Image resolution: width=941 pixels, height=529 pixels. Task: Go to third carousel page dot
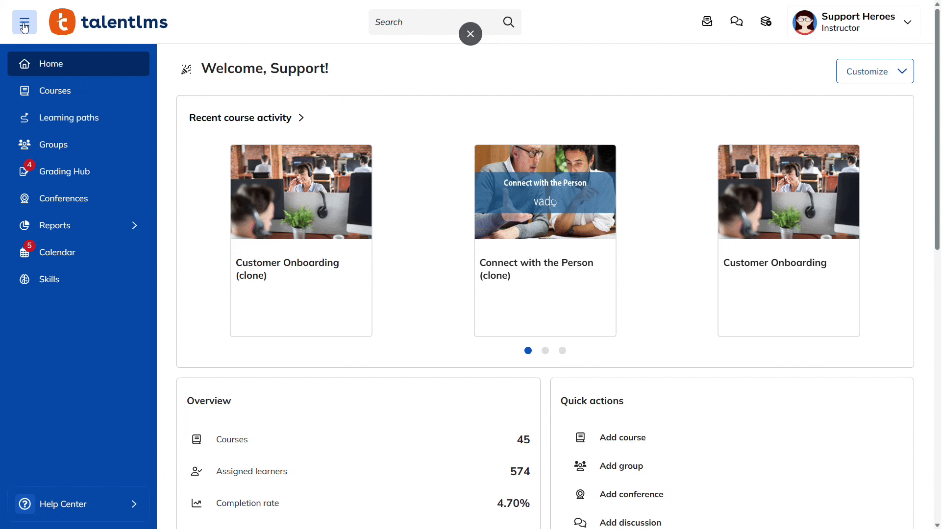(562, 351)
